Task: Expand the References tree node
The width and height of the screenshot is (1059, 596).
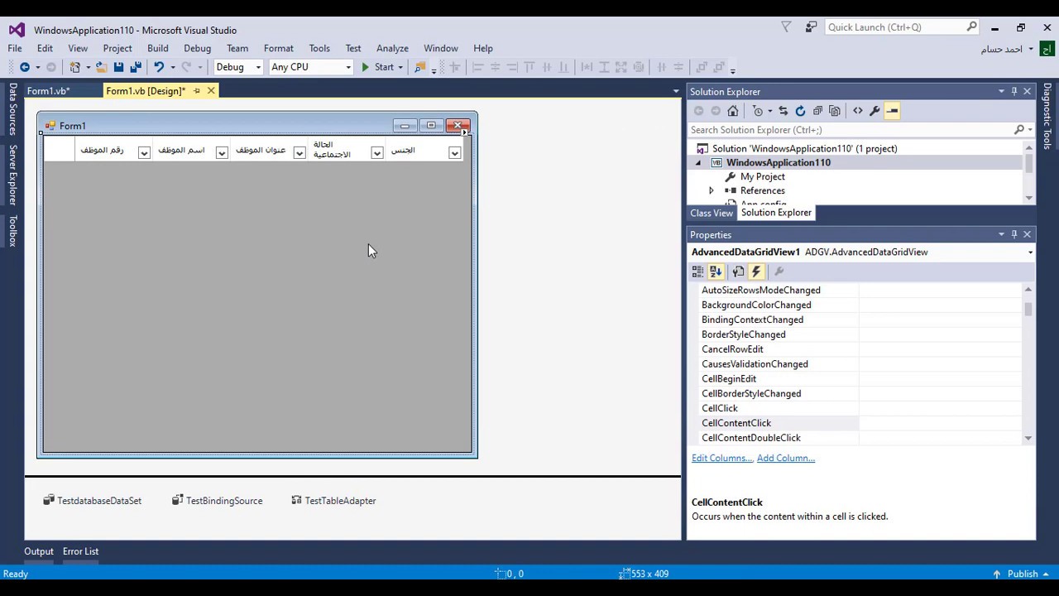Action: click(711, 191)
